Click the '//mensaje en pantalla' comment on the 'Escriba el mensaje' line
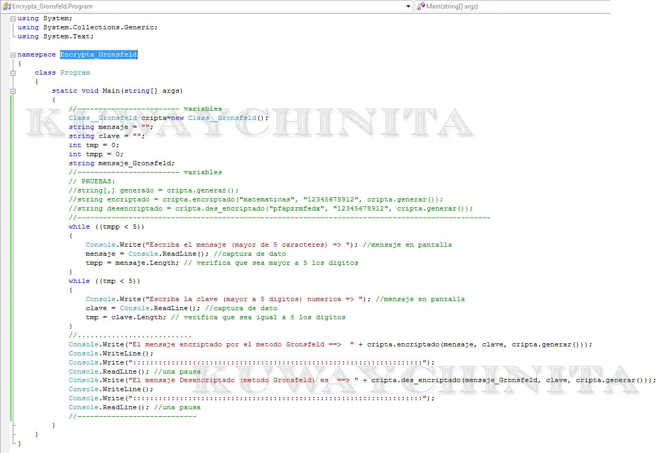The image size is (660, 453). (408, 245)
